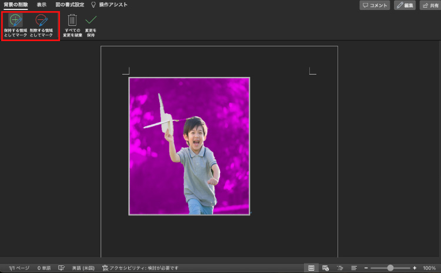The image size is (441, 273).
Task: Click the word count '0 単語' indicator
Action: (x=45, y=268)
